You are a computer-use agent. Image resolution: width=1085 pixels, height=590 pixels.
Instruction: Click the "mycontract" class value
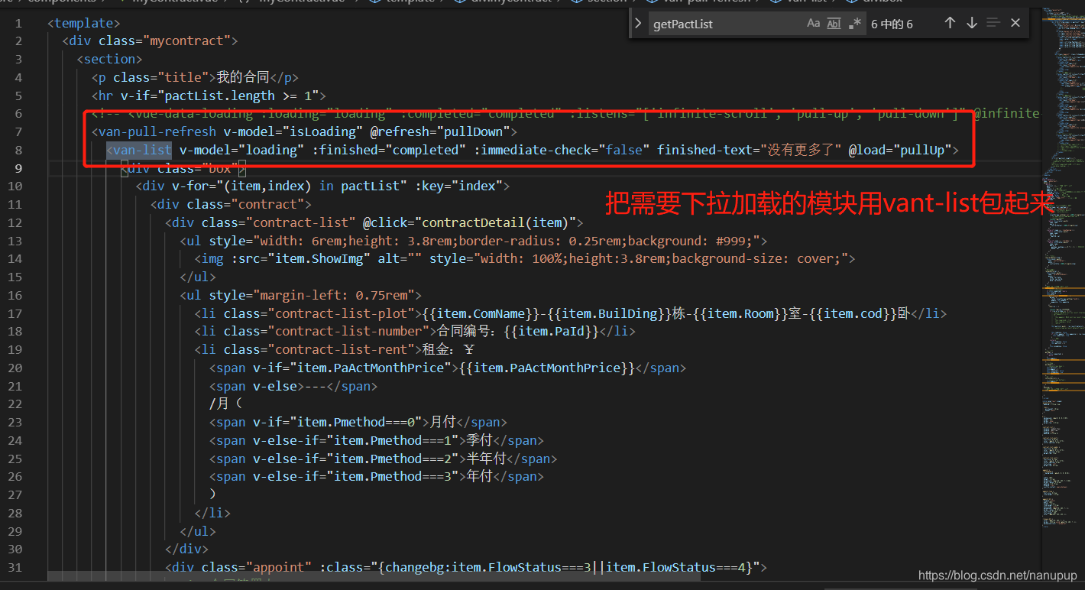pyautogui.click(x=188, y=41)
